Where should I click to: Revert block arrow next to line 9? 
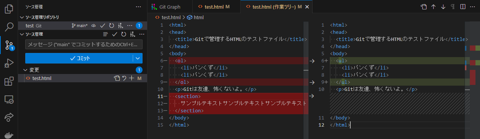pos(312,82)
